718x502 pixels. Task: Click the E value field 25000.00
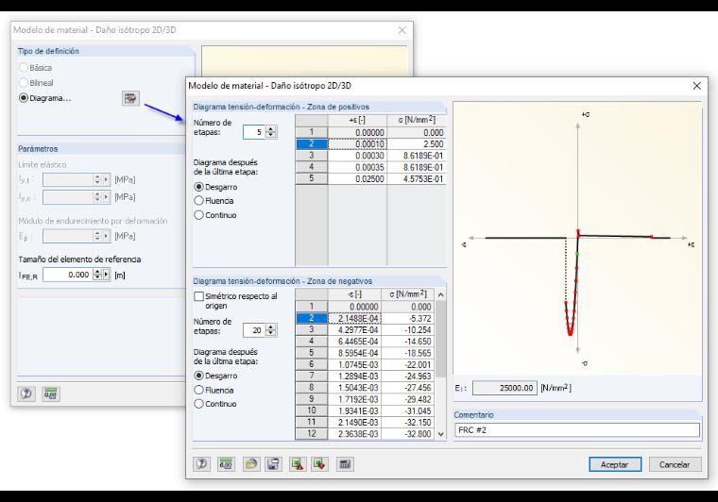(504, 388)
